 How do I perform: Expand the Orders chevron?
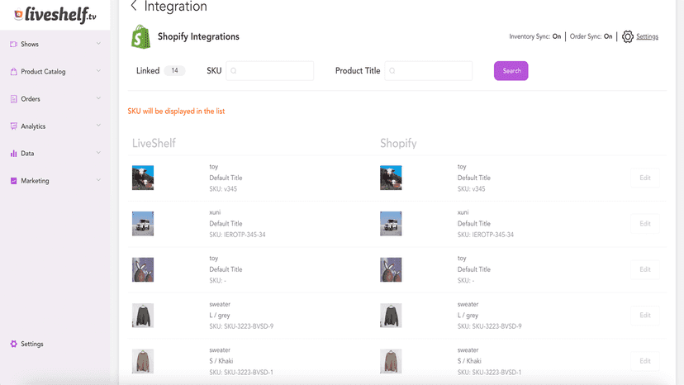coord(98,98)
